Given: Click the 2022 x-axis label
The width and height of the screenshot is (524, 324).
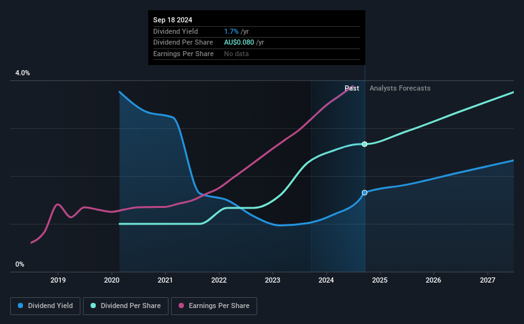Looking at the screenshot, I should coord(219,280).
